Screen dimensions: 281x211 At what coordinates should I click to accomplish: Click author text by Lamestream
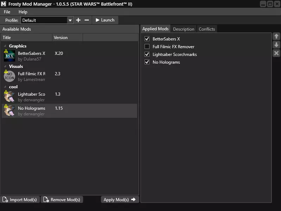32,79
